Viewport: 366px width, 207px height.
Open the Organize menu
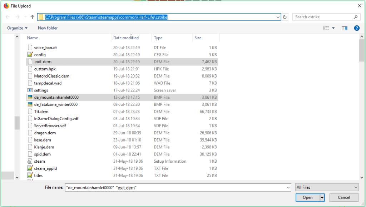point(17,28)
